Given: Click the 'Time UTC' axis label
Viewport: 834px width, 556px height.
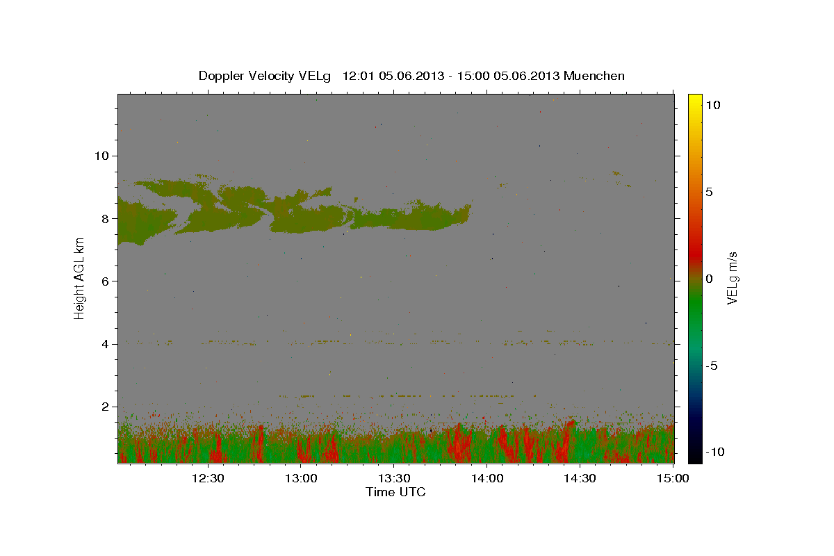Looking at the screenshot, I should 395,492.
